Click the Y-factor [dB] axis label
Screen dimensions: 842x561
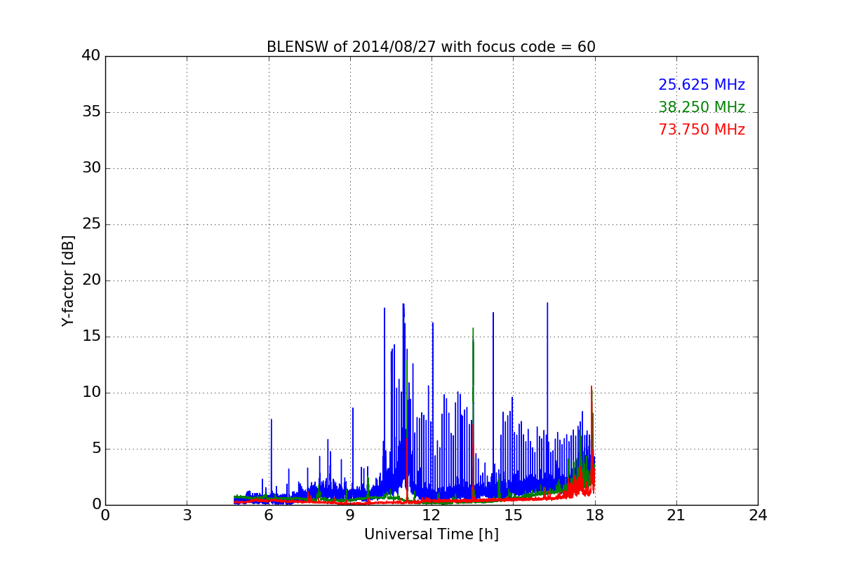(x=68, y=280)
